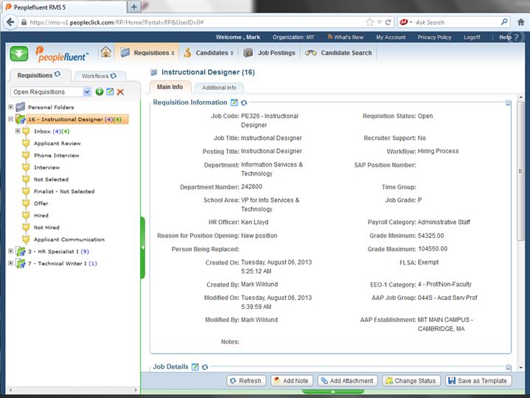
Task: Refresh the Requisition Information section icon
Action: click(x=244, y=103)
